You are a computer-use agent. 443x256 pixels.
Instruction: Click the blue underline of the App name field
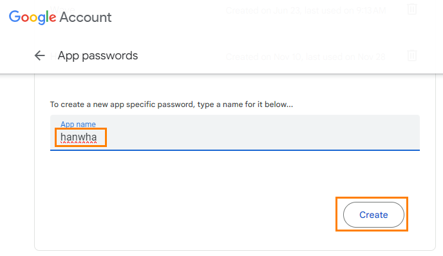tap(235, 150)
